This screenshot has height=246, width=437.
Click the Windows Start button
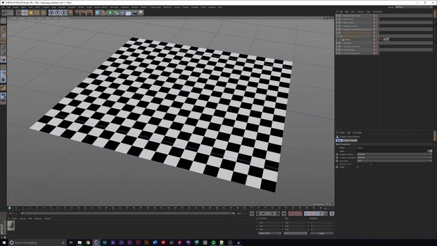(4, 243)
